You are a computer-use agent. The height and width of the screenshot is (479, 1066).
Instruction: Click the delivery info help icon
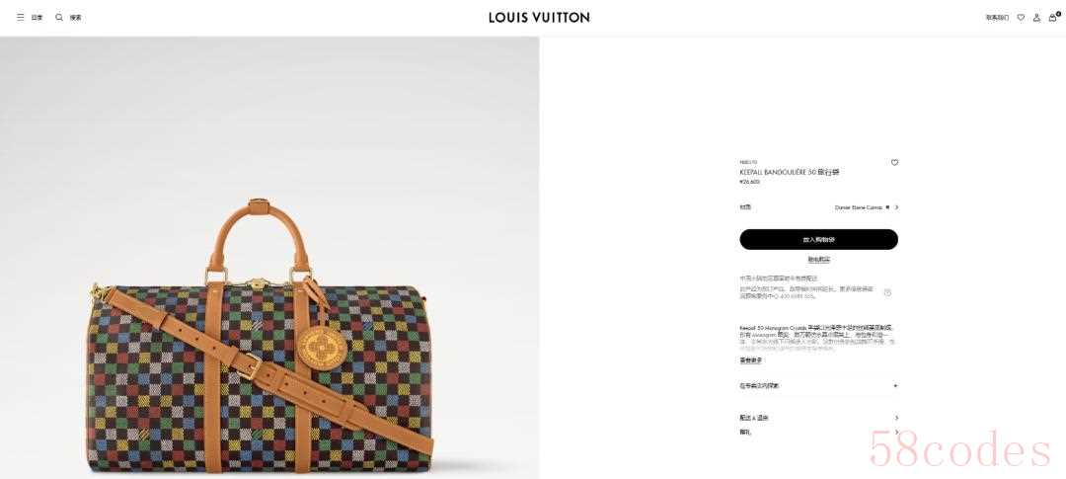point(887,292)
